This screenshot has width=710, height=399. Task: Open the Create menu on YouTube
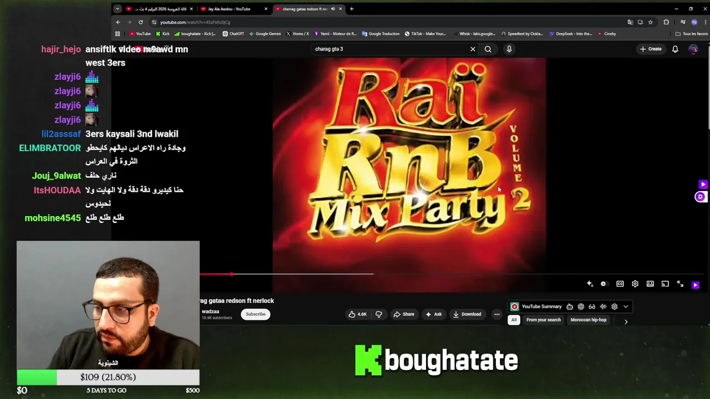pos(651,49)
